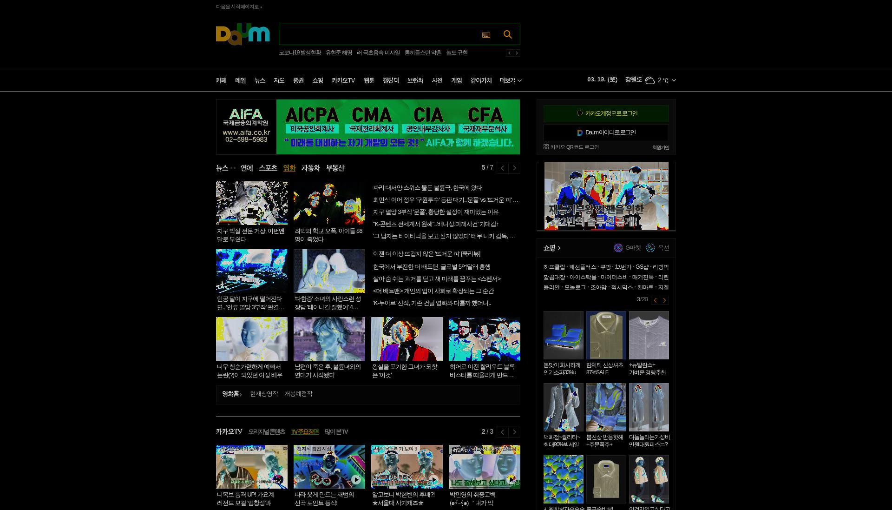Open 란체티 신상셔츠 product thumbnail

(606, 335)
